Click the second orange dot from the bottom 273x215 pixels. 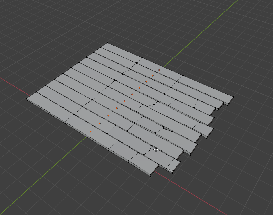point(100,124)
